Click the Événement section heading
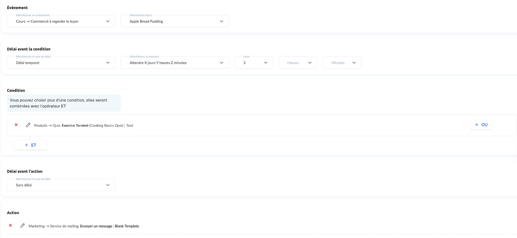Image resolution: width=517 pixels, height=238 pixels. pyautogui.click(x=17, y=8)
